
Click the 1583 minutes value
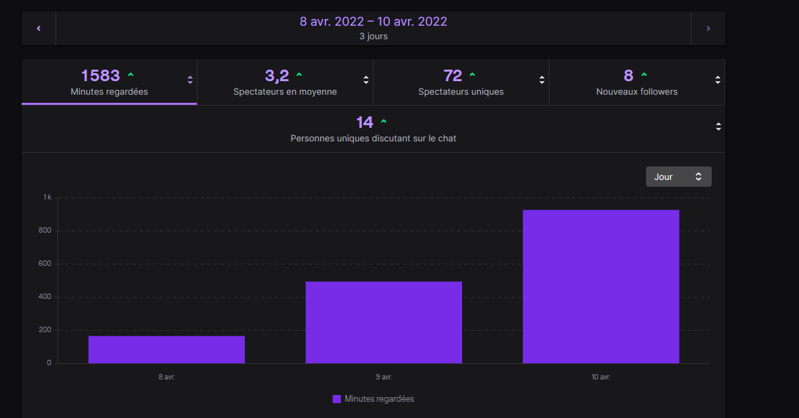tap(100, 75)
